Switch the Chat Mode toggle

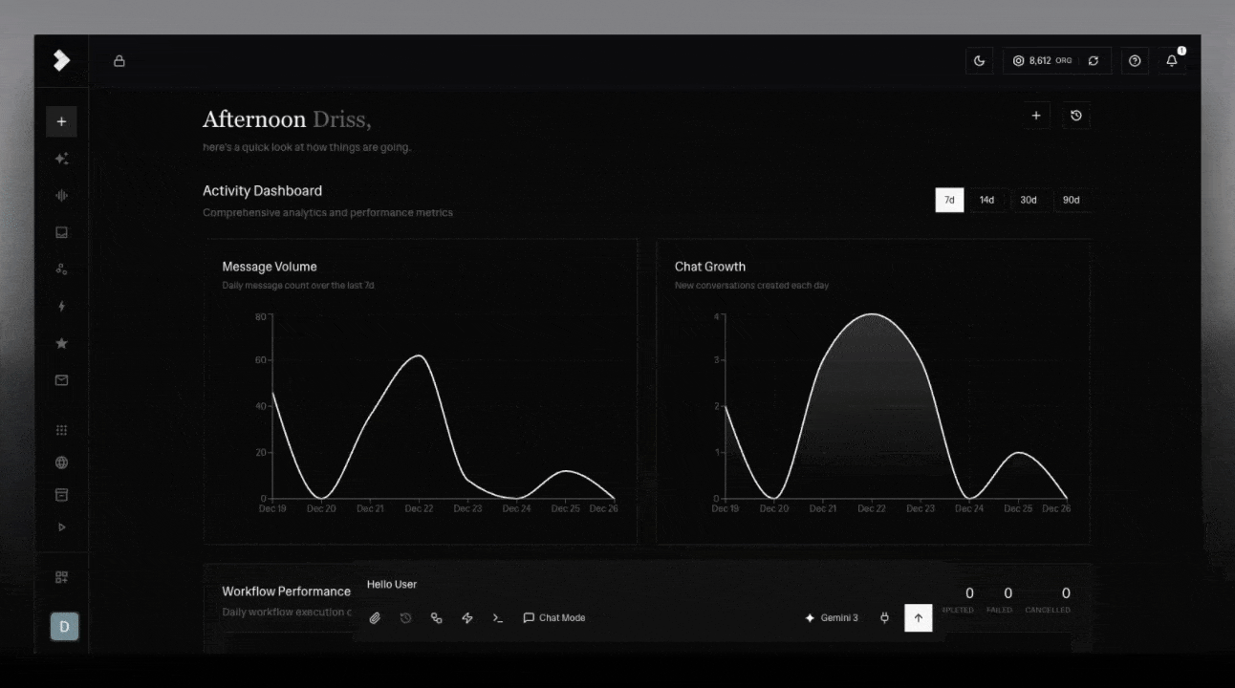pyautogui.click(x=553, y=618)
